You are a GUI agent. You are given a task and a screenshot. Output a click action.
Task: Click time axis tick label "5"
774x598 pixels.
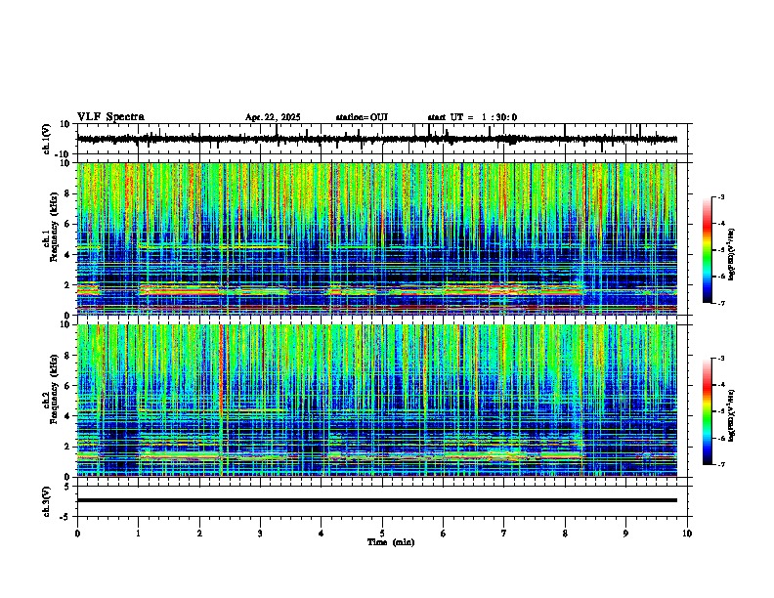pos(382,534)
